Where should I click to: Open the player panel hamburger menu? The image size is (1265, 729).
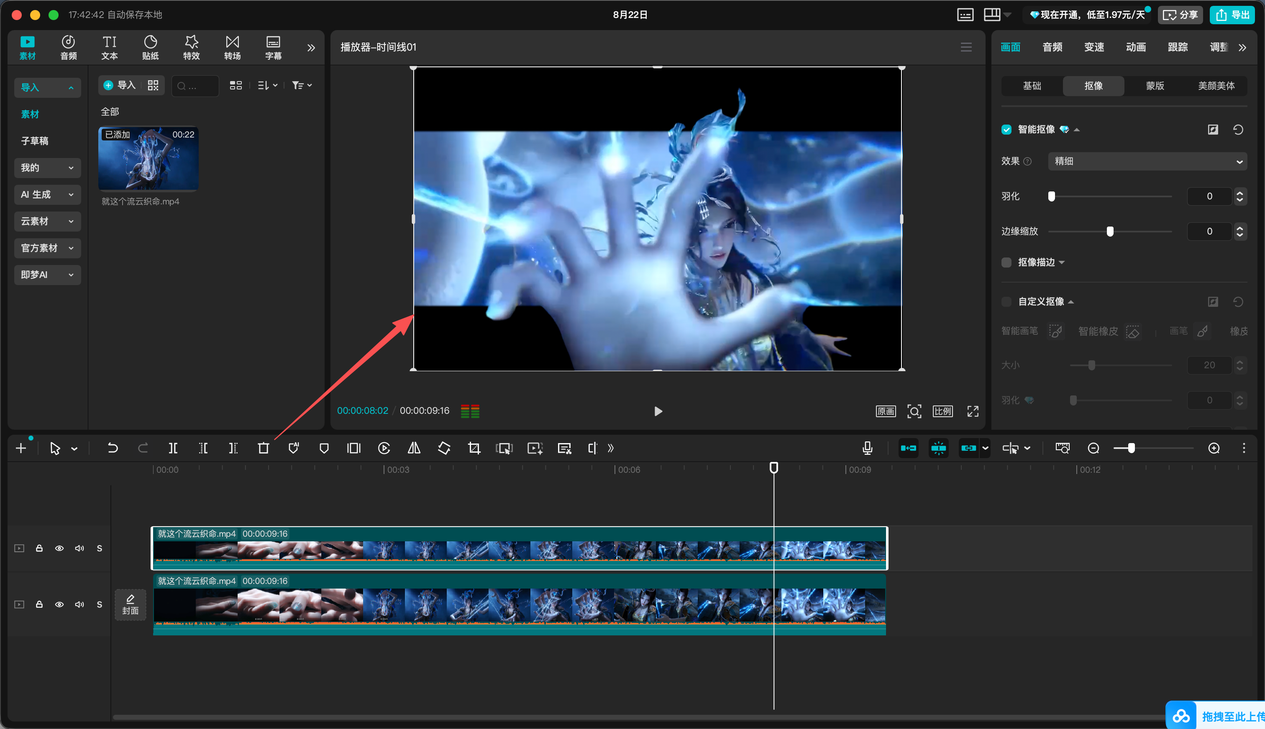(966, 47)
